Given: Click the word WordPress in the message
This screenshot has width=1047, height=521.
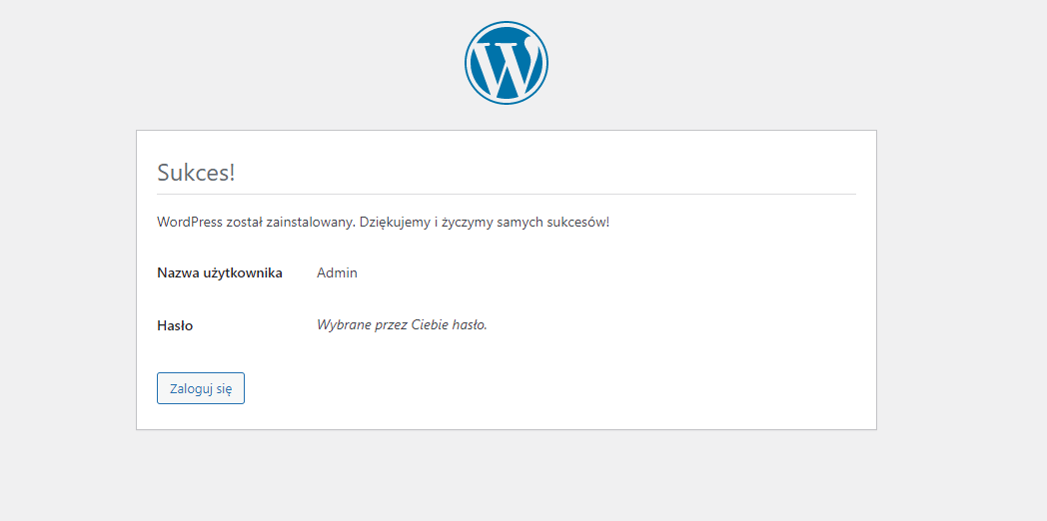Looking at the screenshot, I should point(190,222).
